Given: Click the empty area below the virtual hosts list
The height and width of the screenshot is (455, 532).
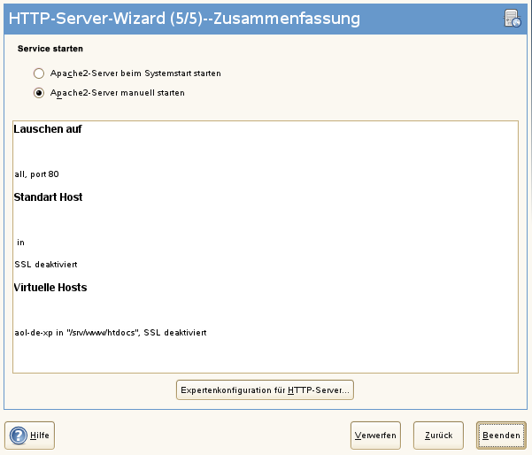Looking at the screenshot, I should [266, 359].
